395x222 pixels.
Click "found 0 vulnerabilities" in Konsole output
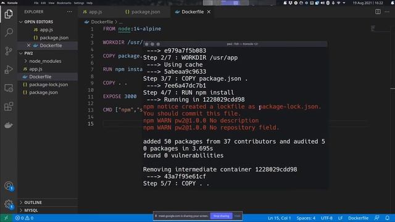[183, 155]
